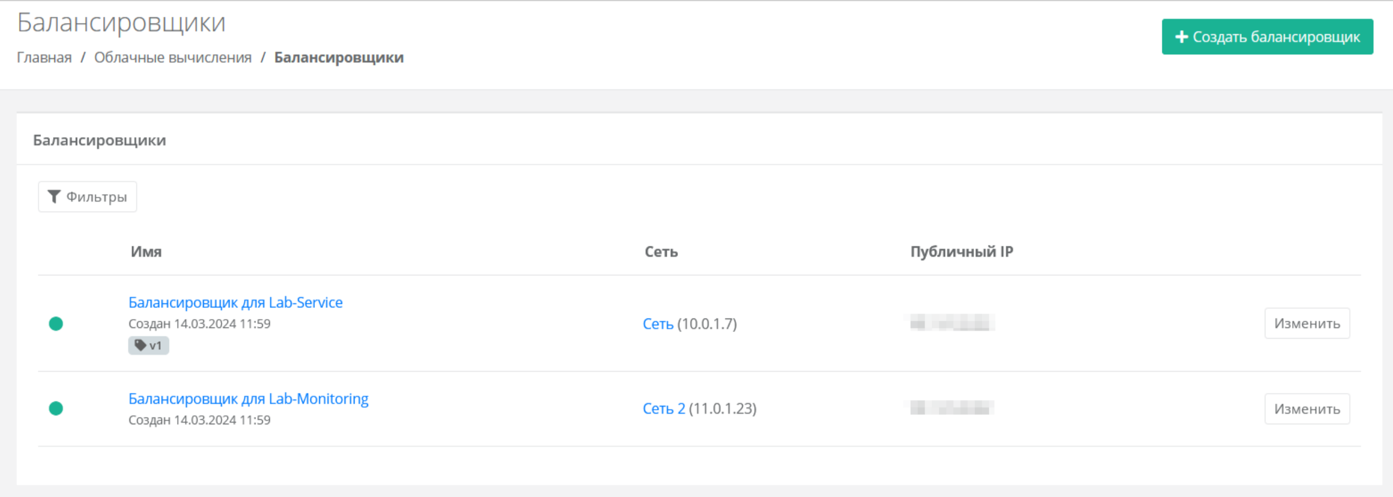Click the Имя column header
Viewport: 1393px width, 497px height.
(146, 252)
